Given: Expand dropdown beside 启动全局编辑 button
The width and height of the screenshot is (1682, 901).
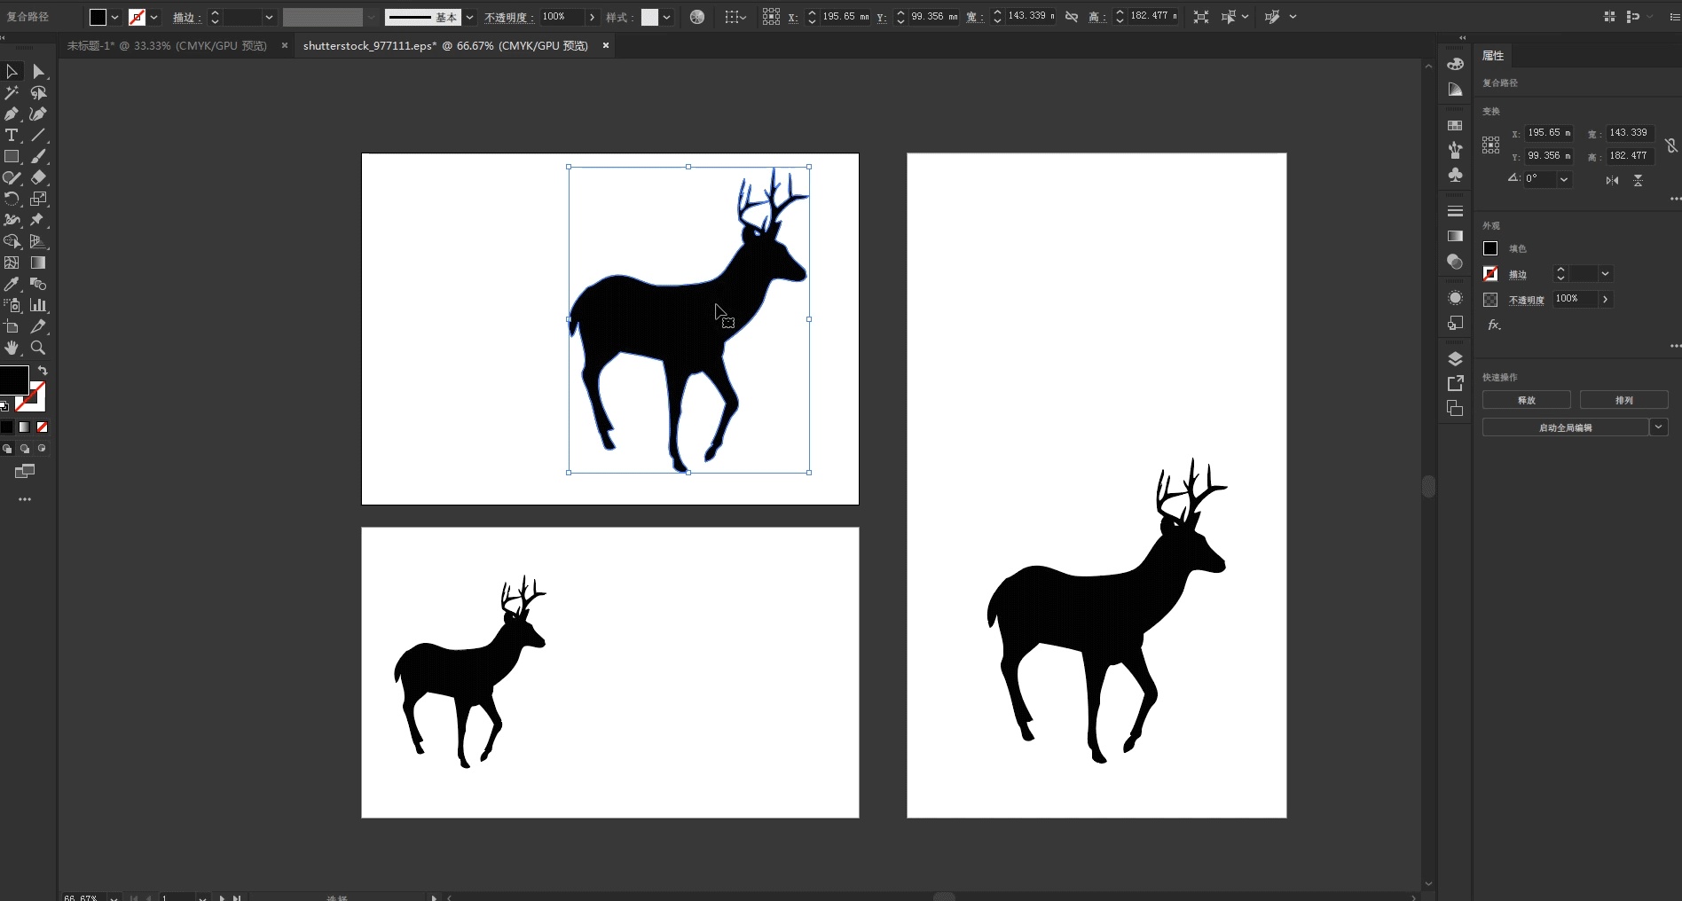Looking at the screenshot, I should pyautogui.click(x=1659, y=427).
